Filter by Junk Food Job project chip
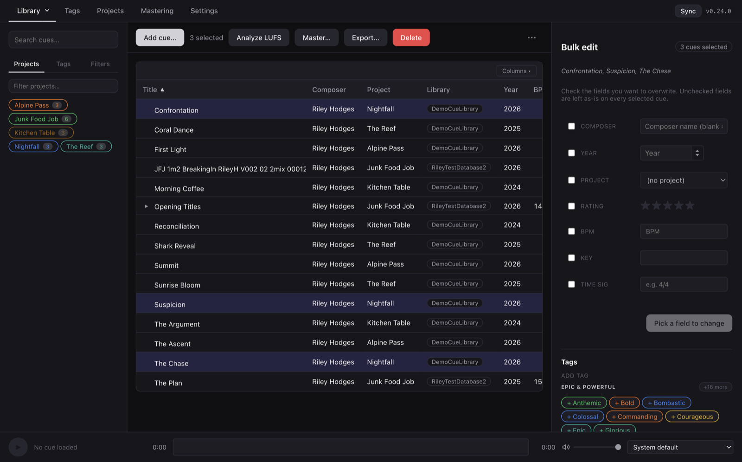 pos(43,119)
